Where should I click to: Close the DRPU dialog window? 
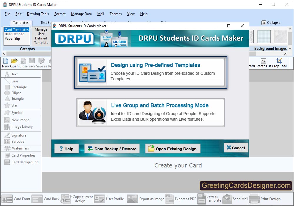(242, 26)
